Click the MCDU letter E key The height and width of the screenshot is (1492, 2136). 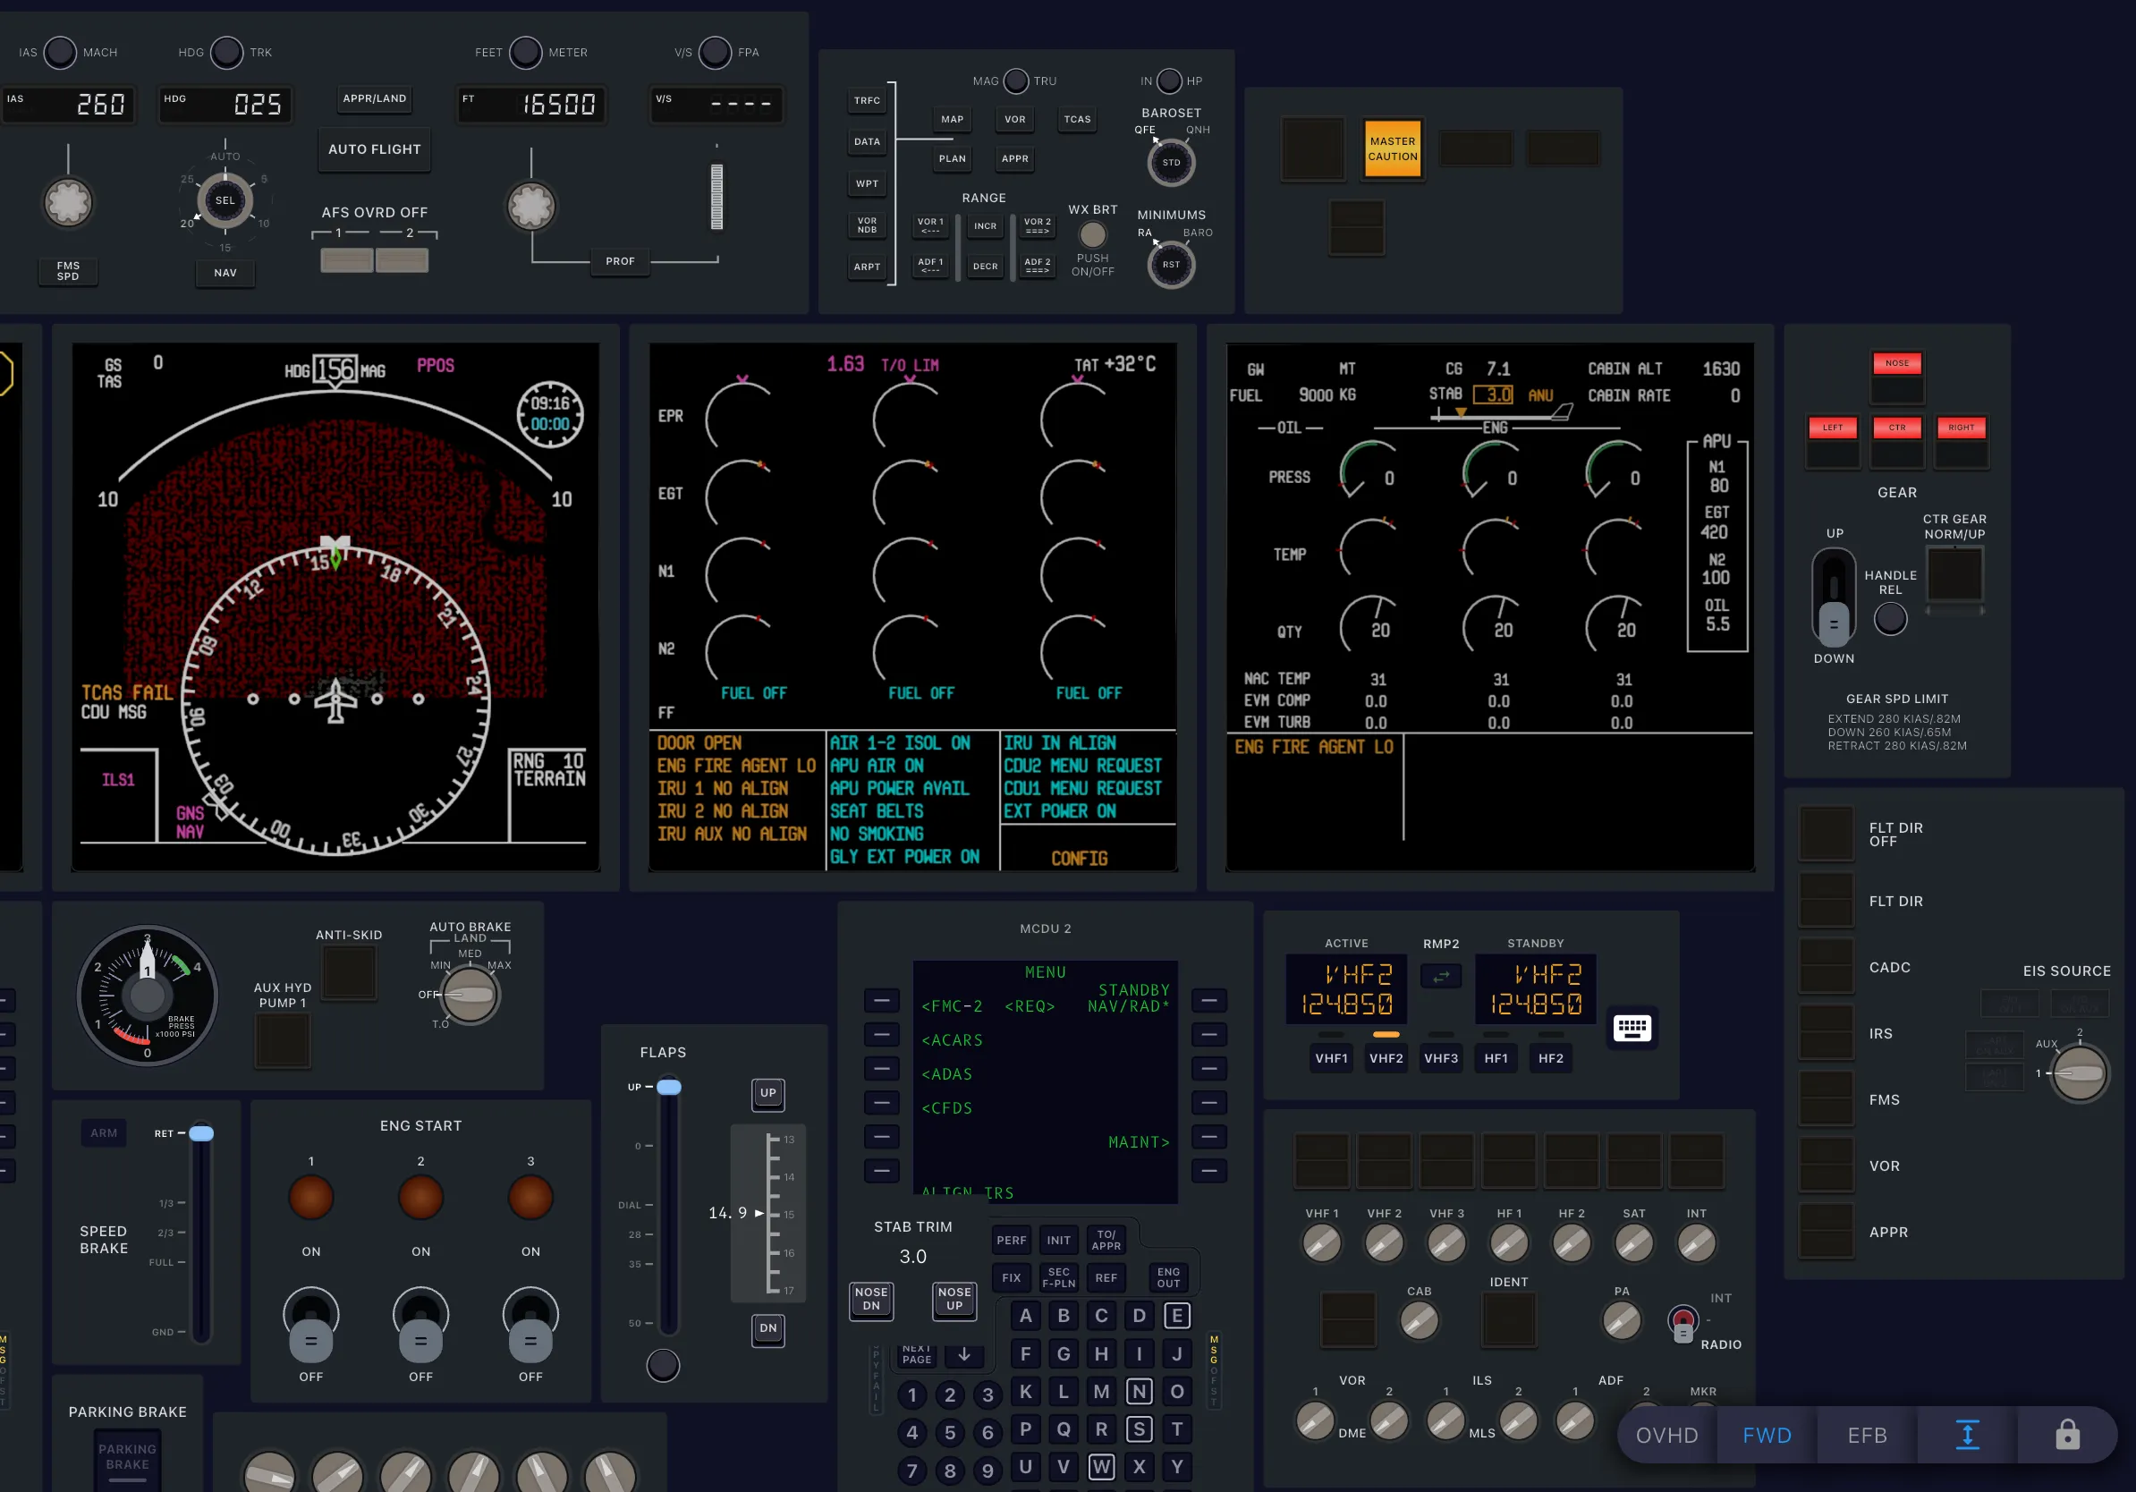(1177, 1315)
